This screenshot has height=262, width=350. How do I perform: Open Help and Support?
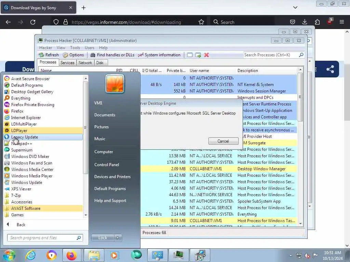pyautogui.click(x=110, y=201)
